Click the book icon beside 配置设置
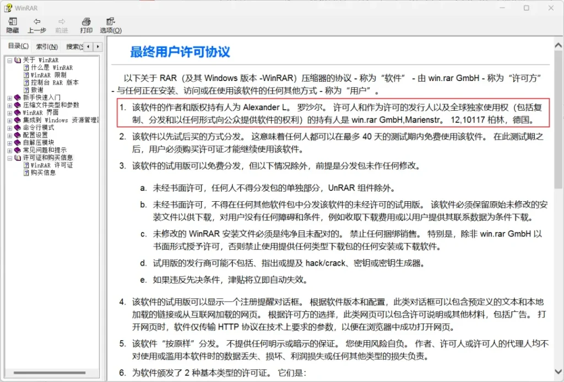The image size is (564, 382). pos(17,135)
